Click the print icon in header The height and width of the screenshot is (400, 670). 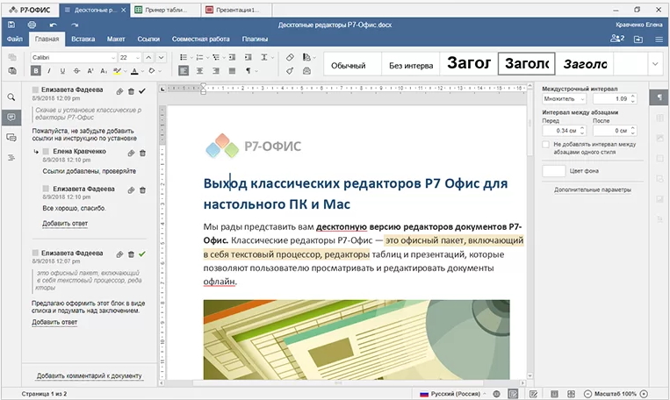coord(32,25)
